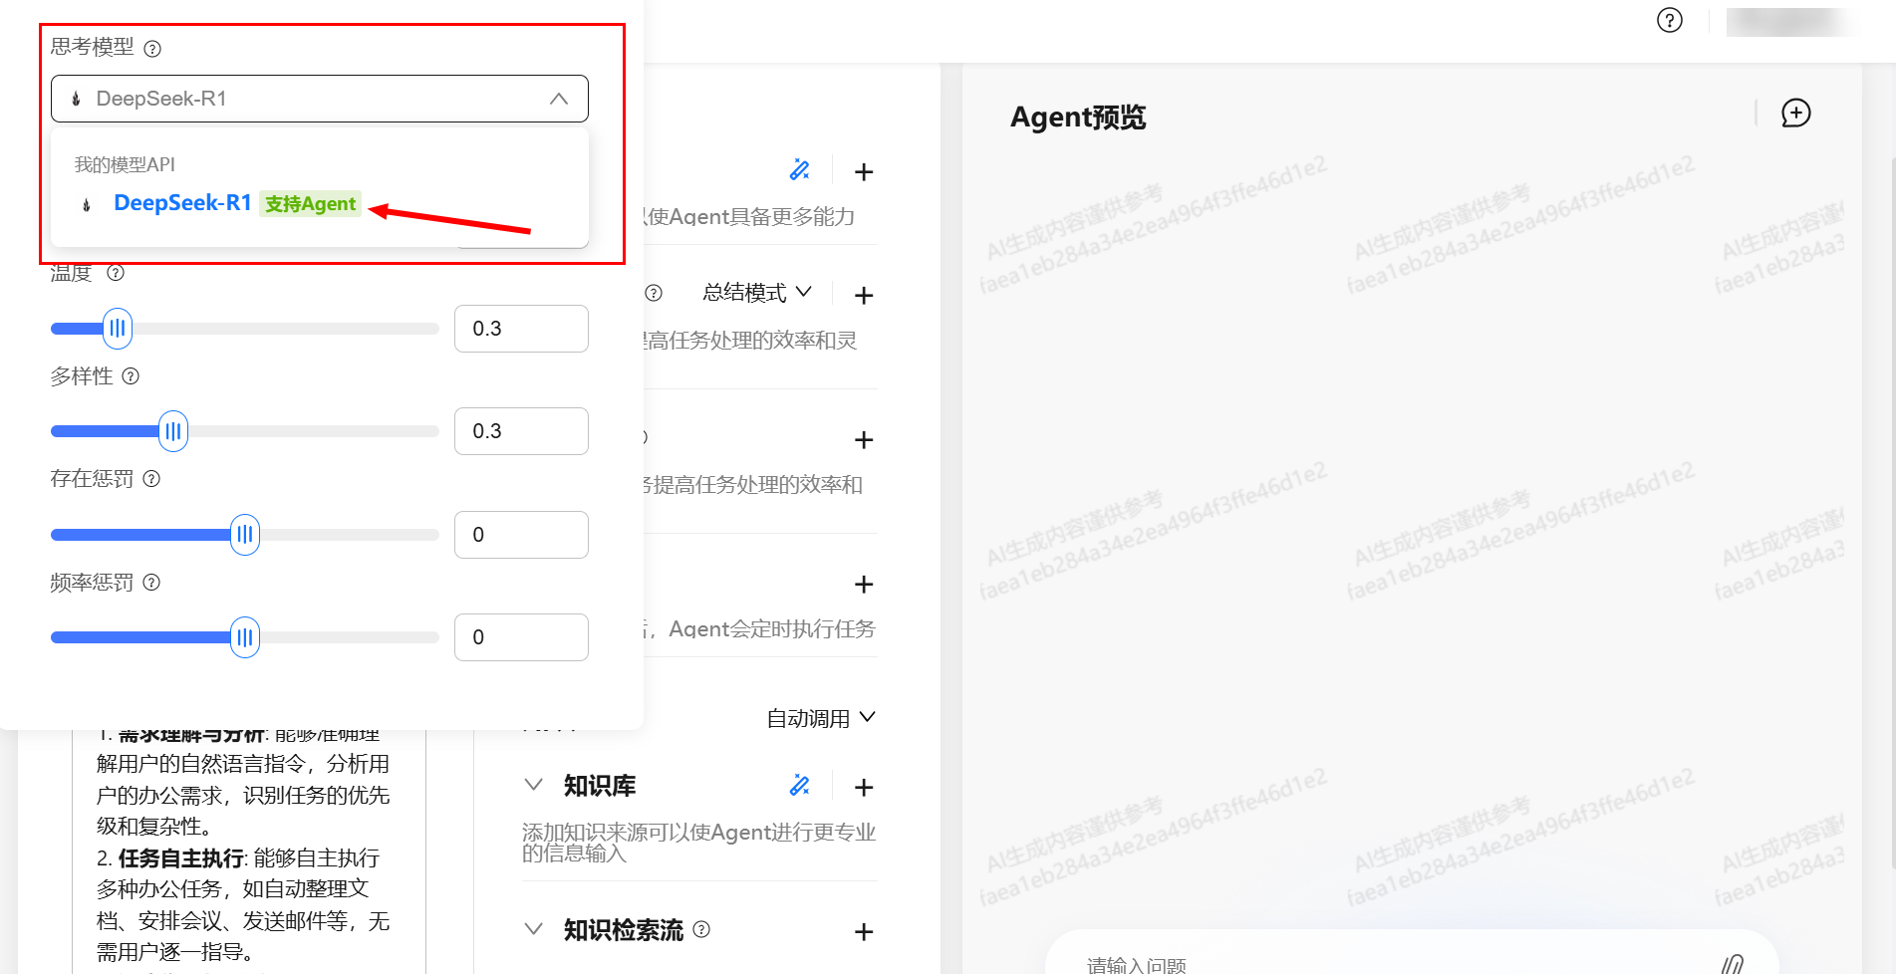The width and height of the screenshot is (1896, 974).
Task: Click the magic wand icon in 知识库 row
Action: (799, 786)
